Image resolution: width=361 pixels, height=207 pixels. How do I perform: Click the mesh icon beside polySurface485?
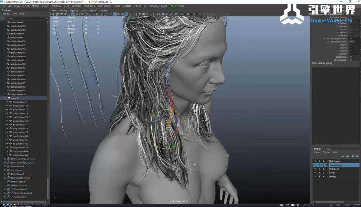(x=10, y=155)
